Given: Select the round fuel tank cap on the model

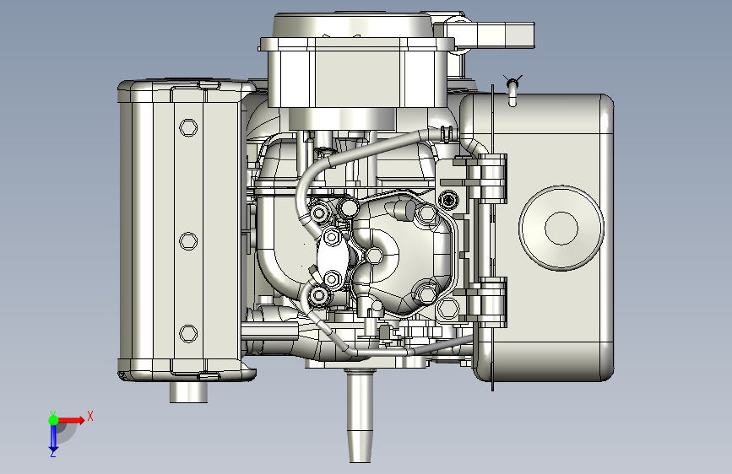Looking at the screenshot, I should [561, 228].
